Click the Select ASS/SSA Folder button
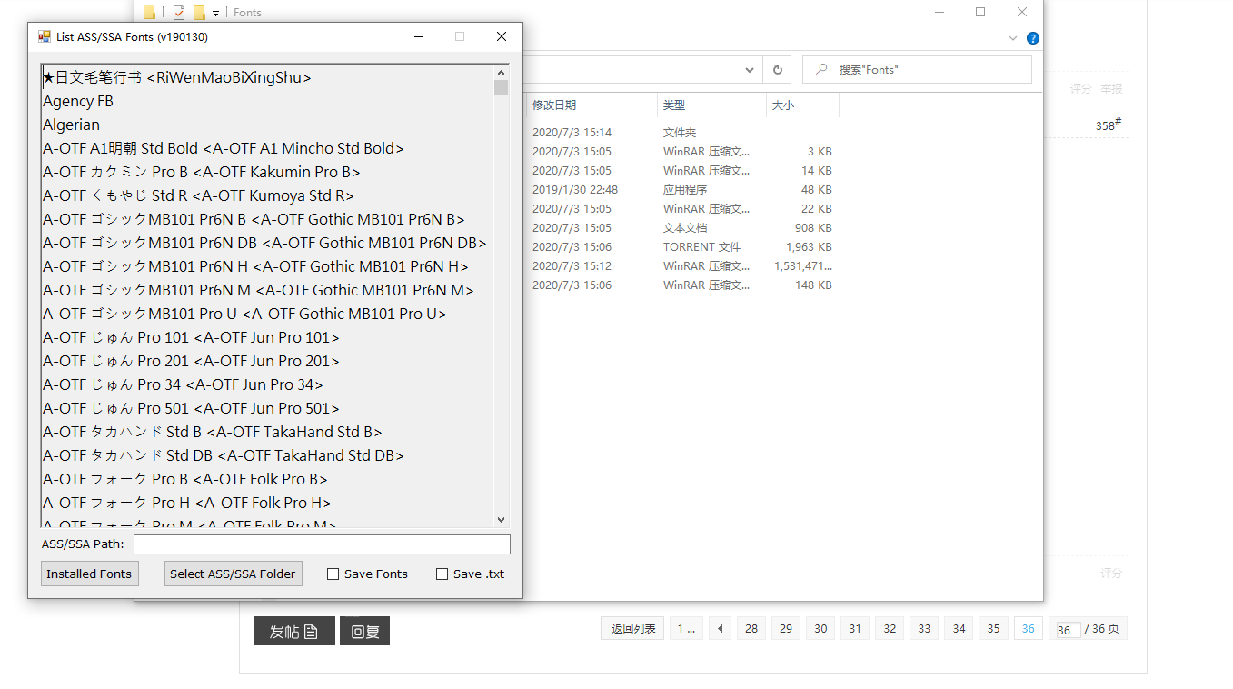Screen dimensions: 1233x689 tap(233, 574)
